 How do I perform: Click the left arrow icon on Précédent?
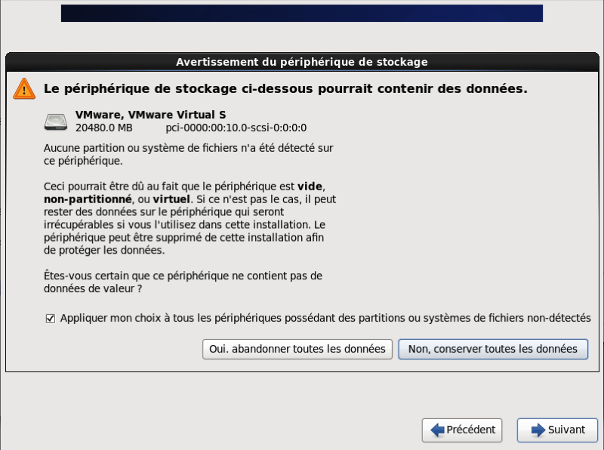(437, 430)
